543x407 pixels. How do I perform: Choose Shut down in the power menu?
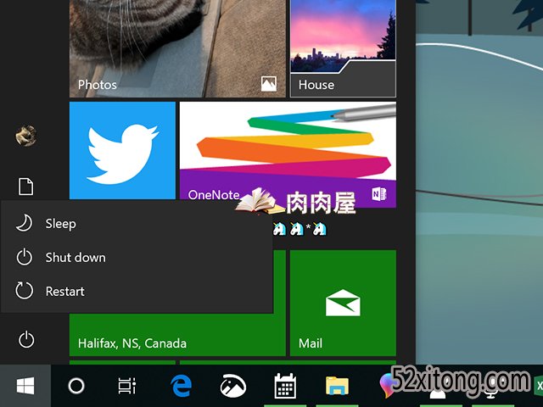tap(137, 257)
